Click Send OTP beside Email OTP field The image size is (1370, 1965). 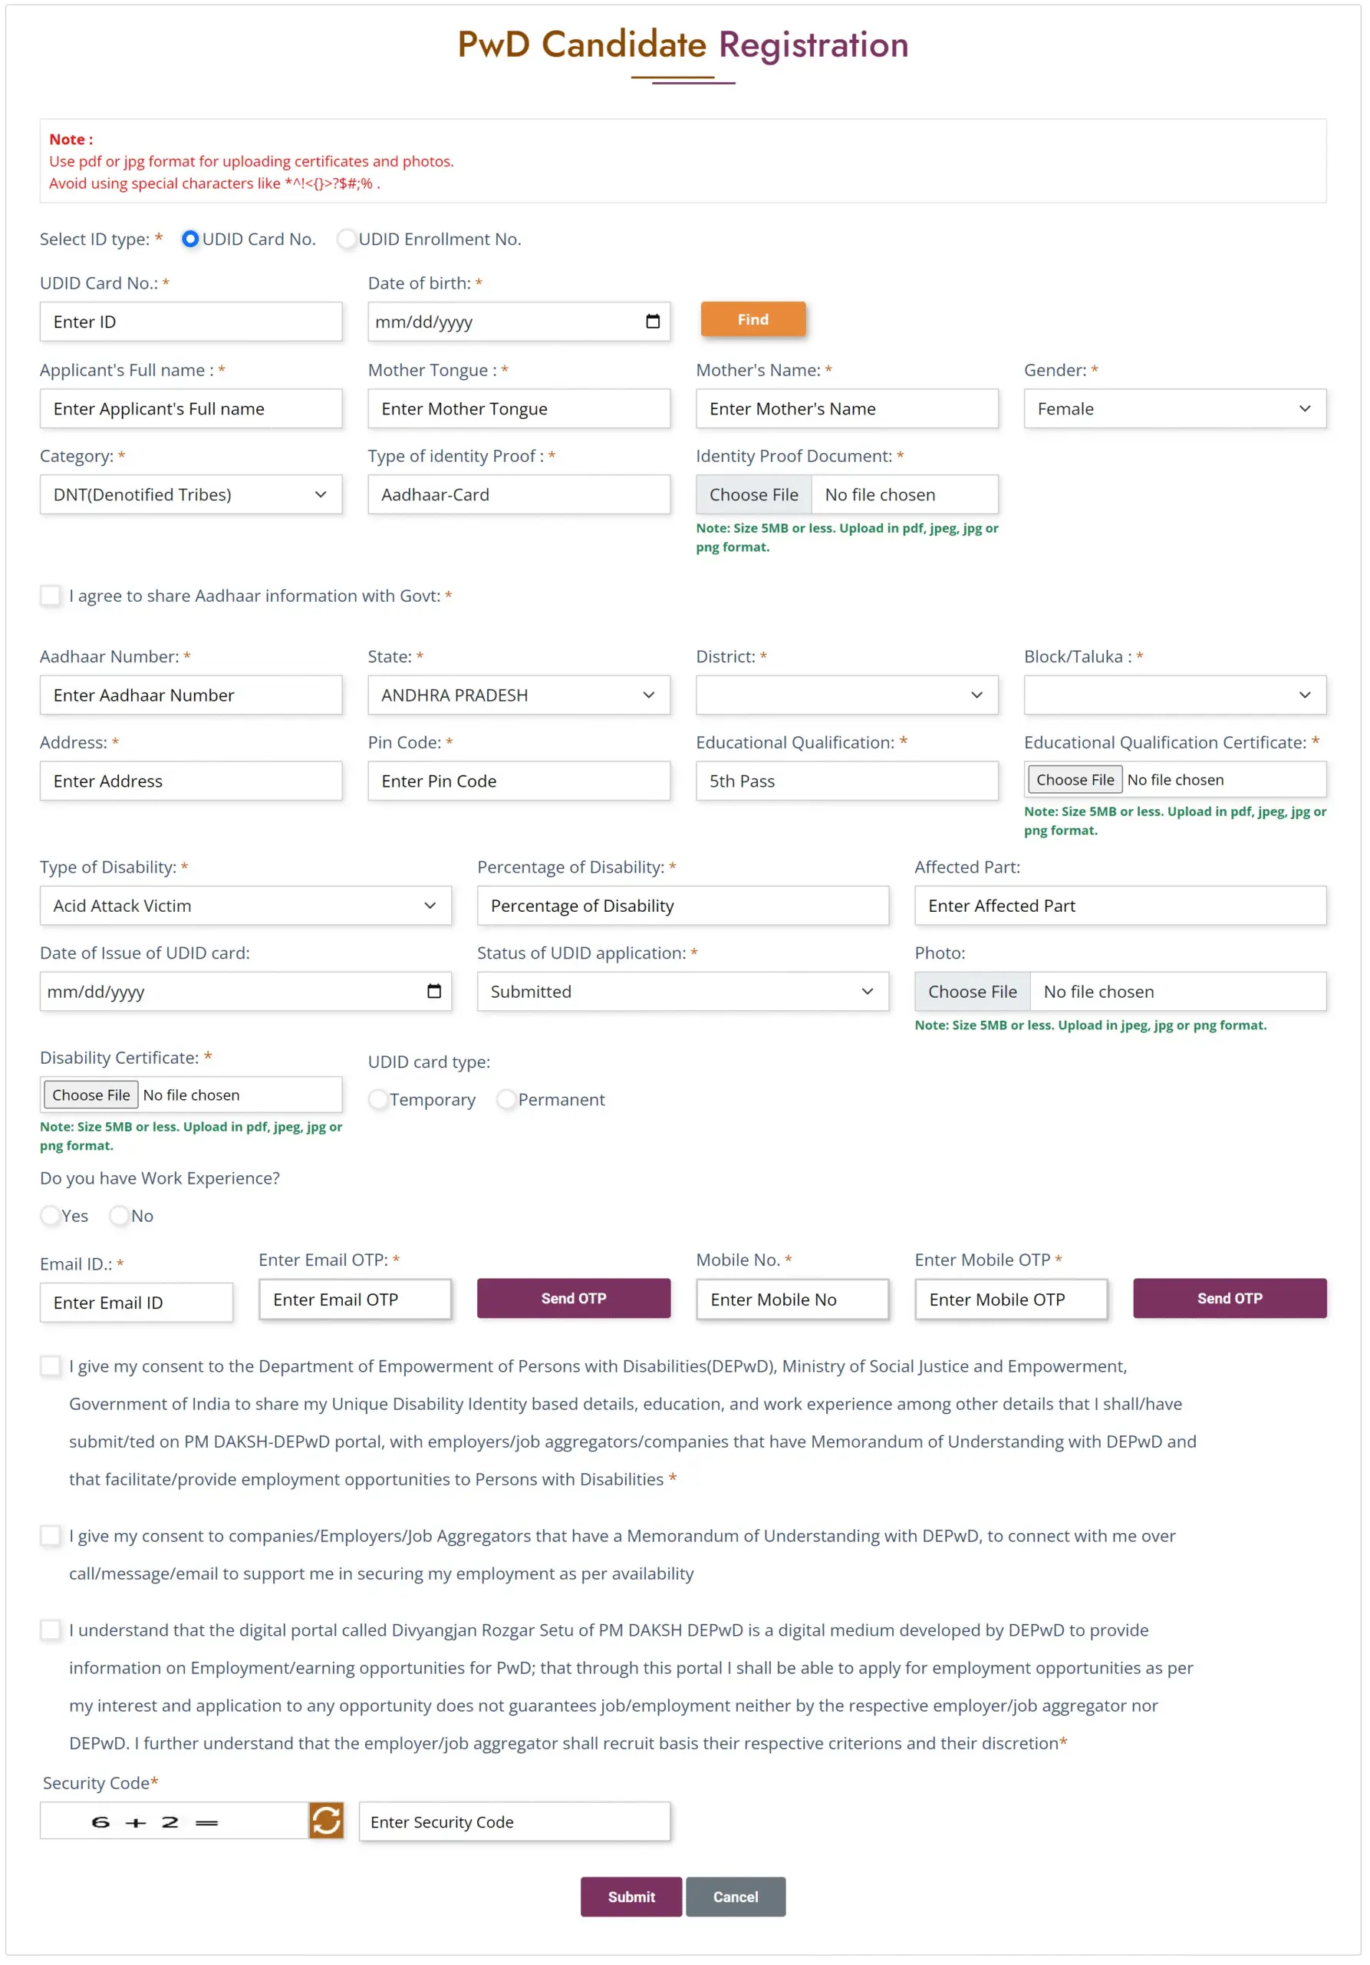click(573, 1298)
